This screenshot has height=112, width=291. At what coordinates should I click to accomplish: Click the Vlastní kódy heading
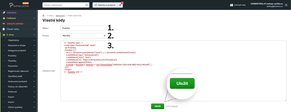[54, 20]
